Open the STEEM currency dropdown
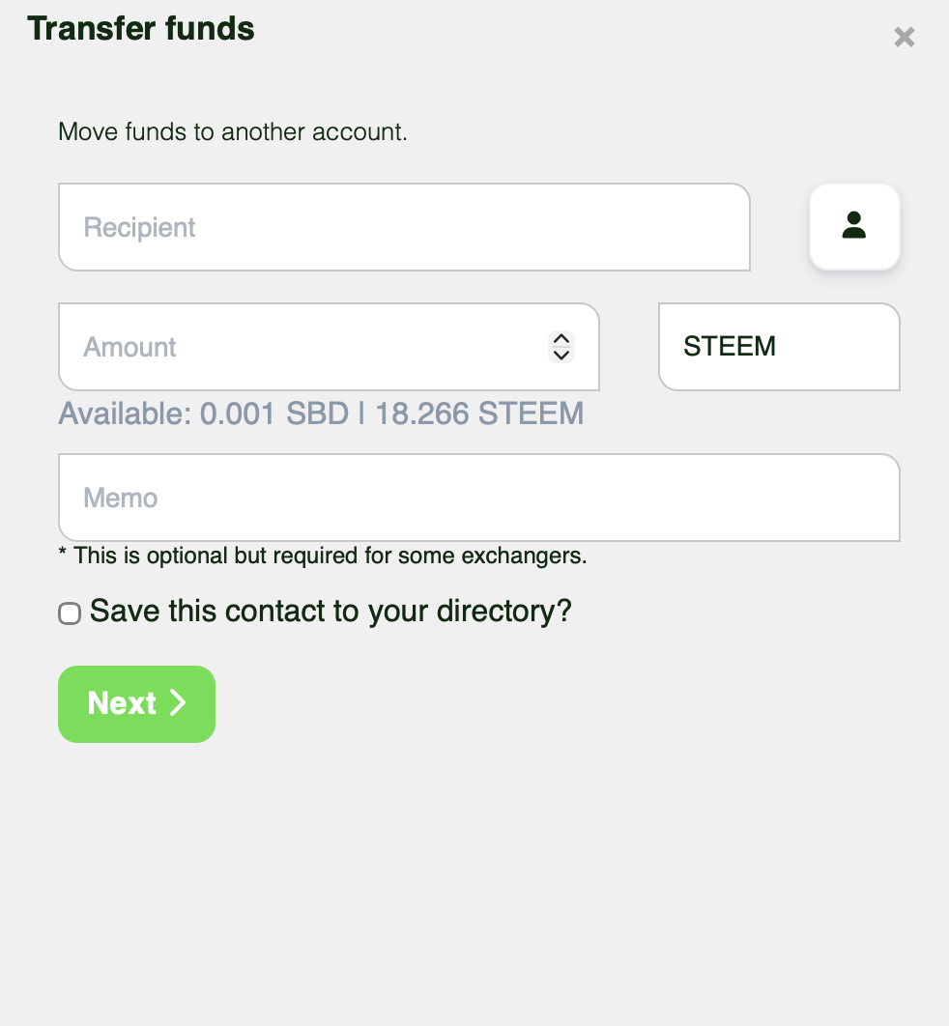This screenshot has width=949, height=1026. coord(779,347)
